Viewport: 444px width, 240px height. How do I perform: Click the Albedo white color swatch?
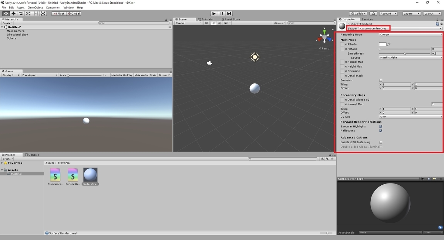click(x=383, y=44)
